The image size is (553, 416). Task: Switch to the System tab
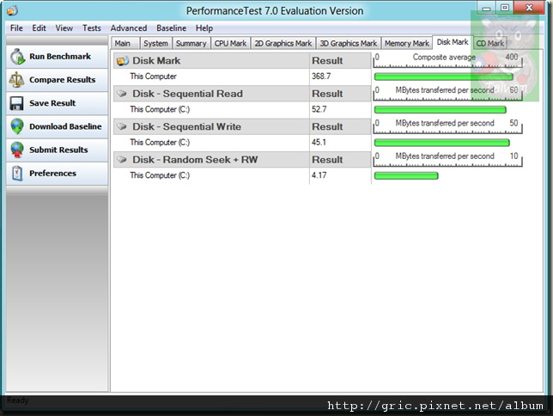click(155, 43)
